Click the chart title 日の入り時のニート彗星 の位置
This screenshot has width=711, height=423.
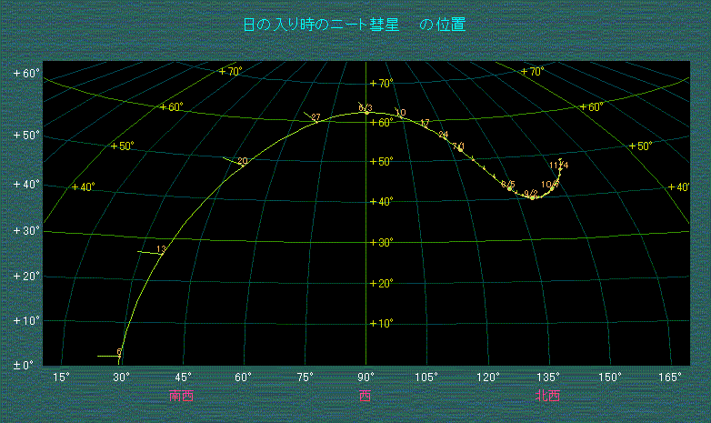[355, 24]
